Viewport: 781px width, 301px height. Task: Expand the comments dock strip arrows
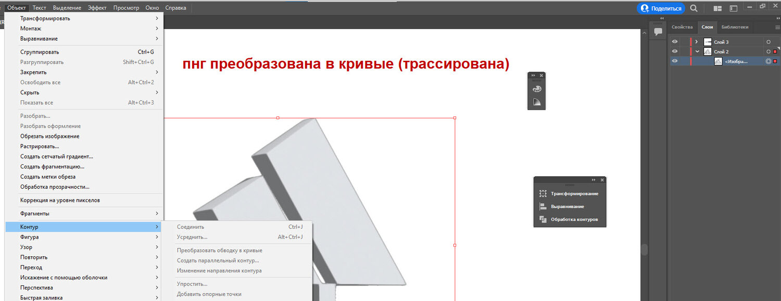pos(662,18)
